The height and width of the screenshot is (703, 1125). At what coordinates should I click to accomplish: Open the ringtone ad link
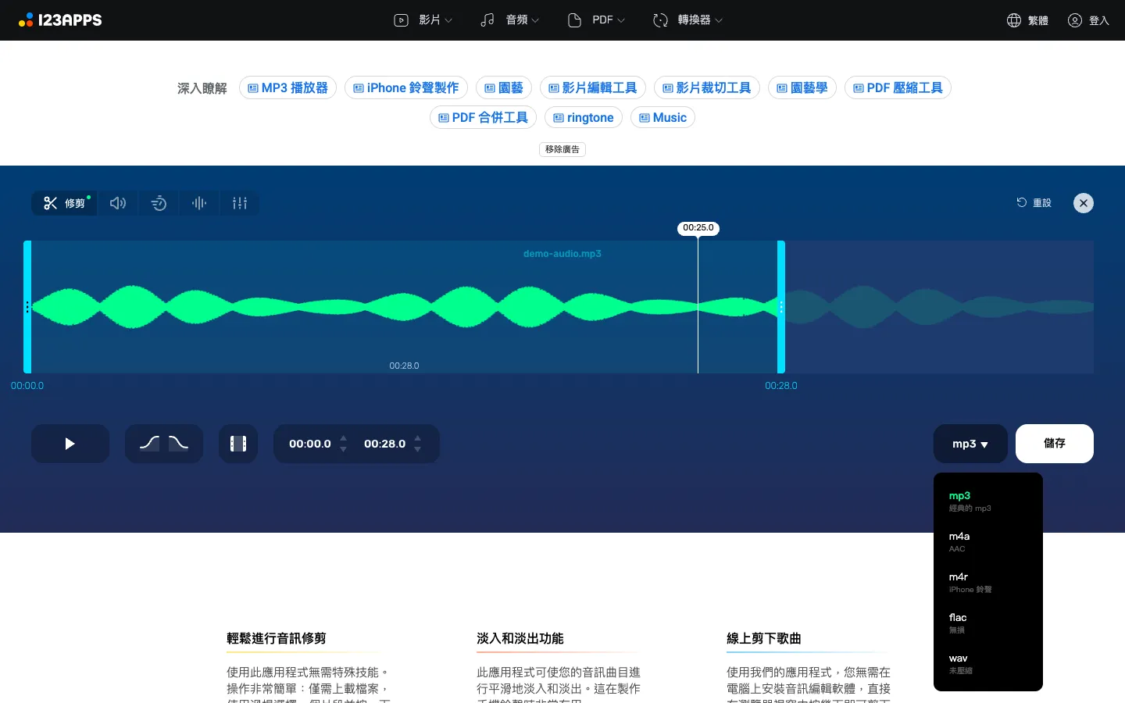584,117
